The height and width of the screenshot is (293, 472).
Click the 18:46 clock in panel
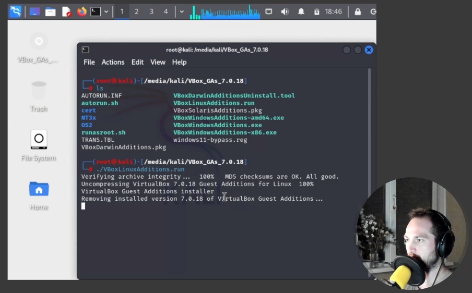coord(334,11)
